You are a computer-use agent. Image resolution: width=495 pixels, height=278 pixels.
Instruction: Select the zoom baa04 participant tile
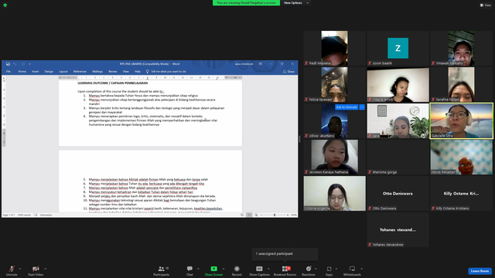[398, 48]
